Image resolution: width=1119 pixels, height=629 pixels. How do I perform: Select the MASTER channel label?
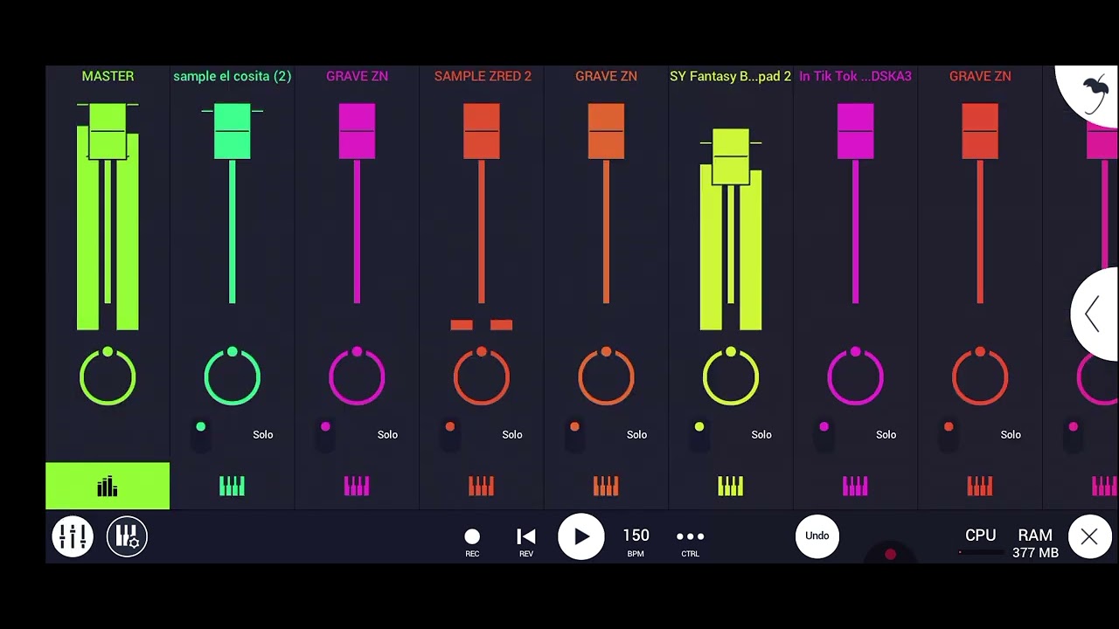(x=108, y=76)
